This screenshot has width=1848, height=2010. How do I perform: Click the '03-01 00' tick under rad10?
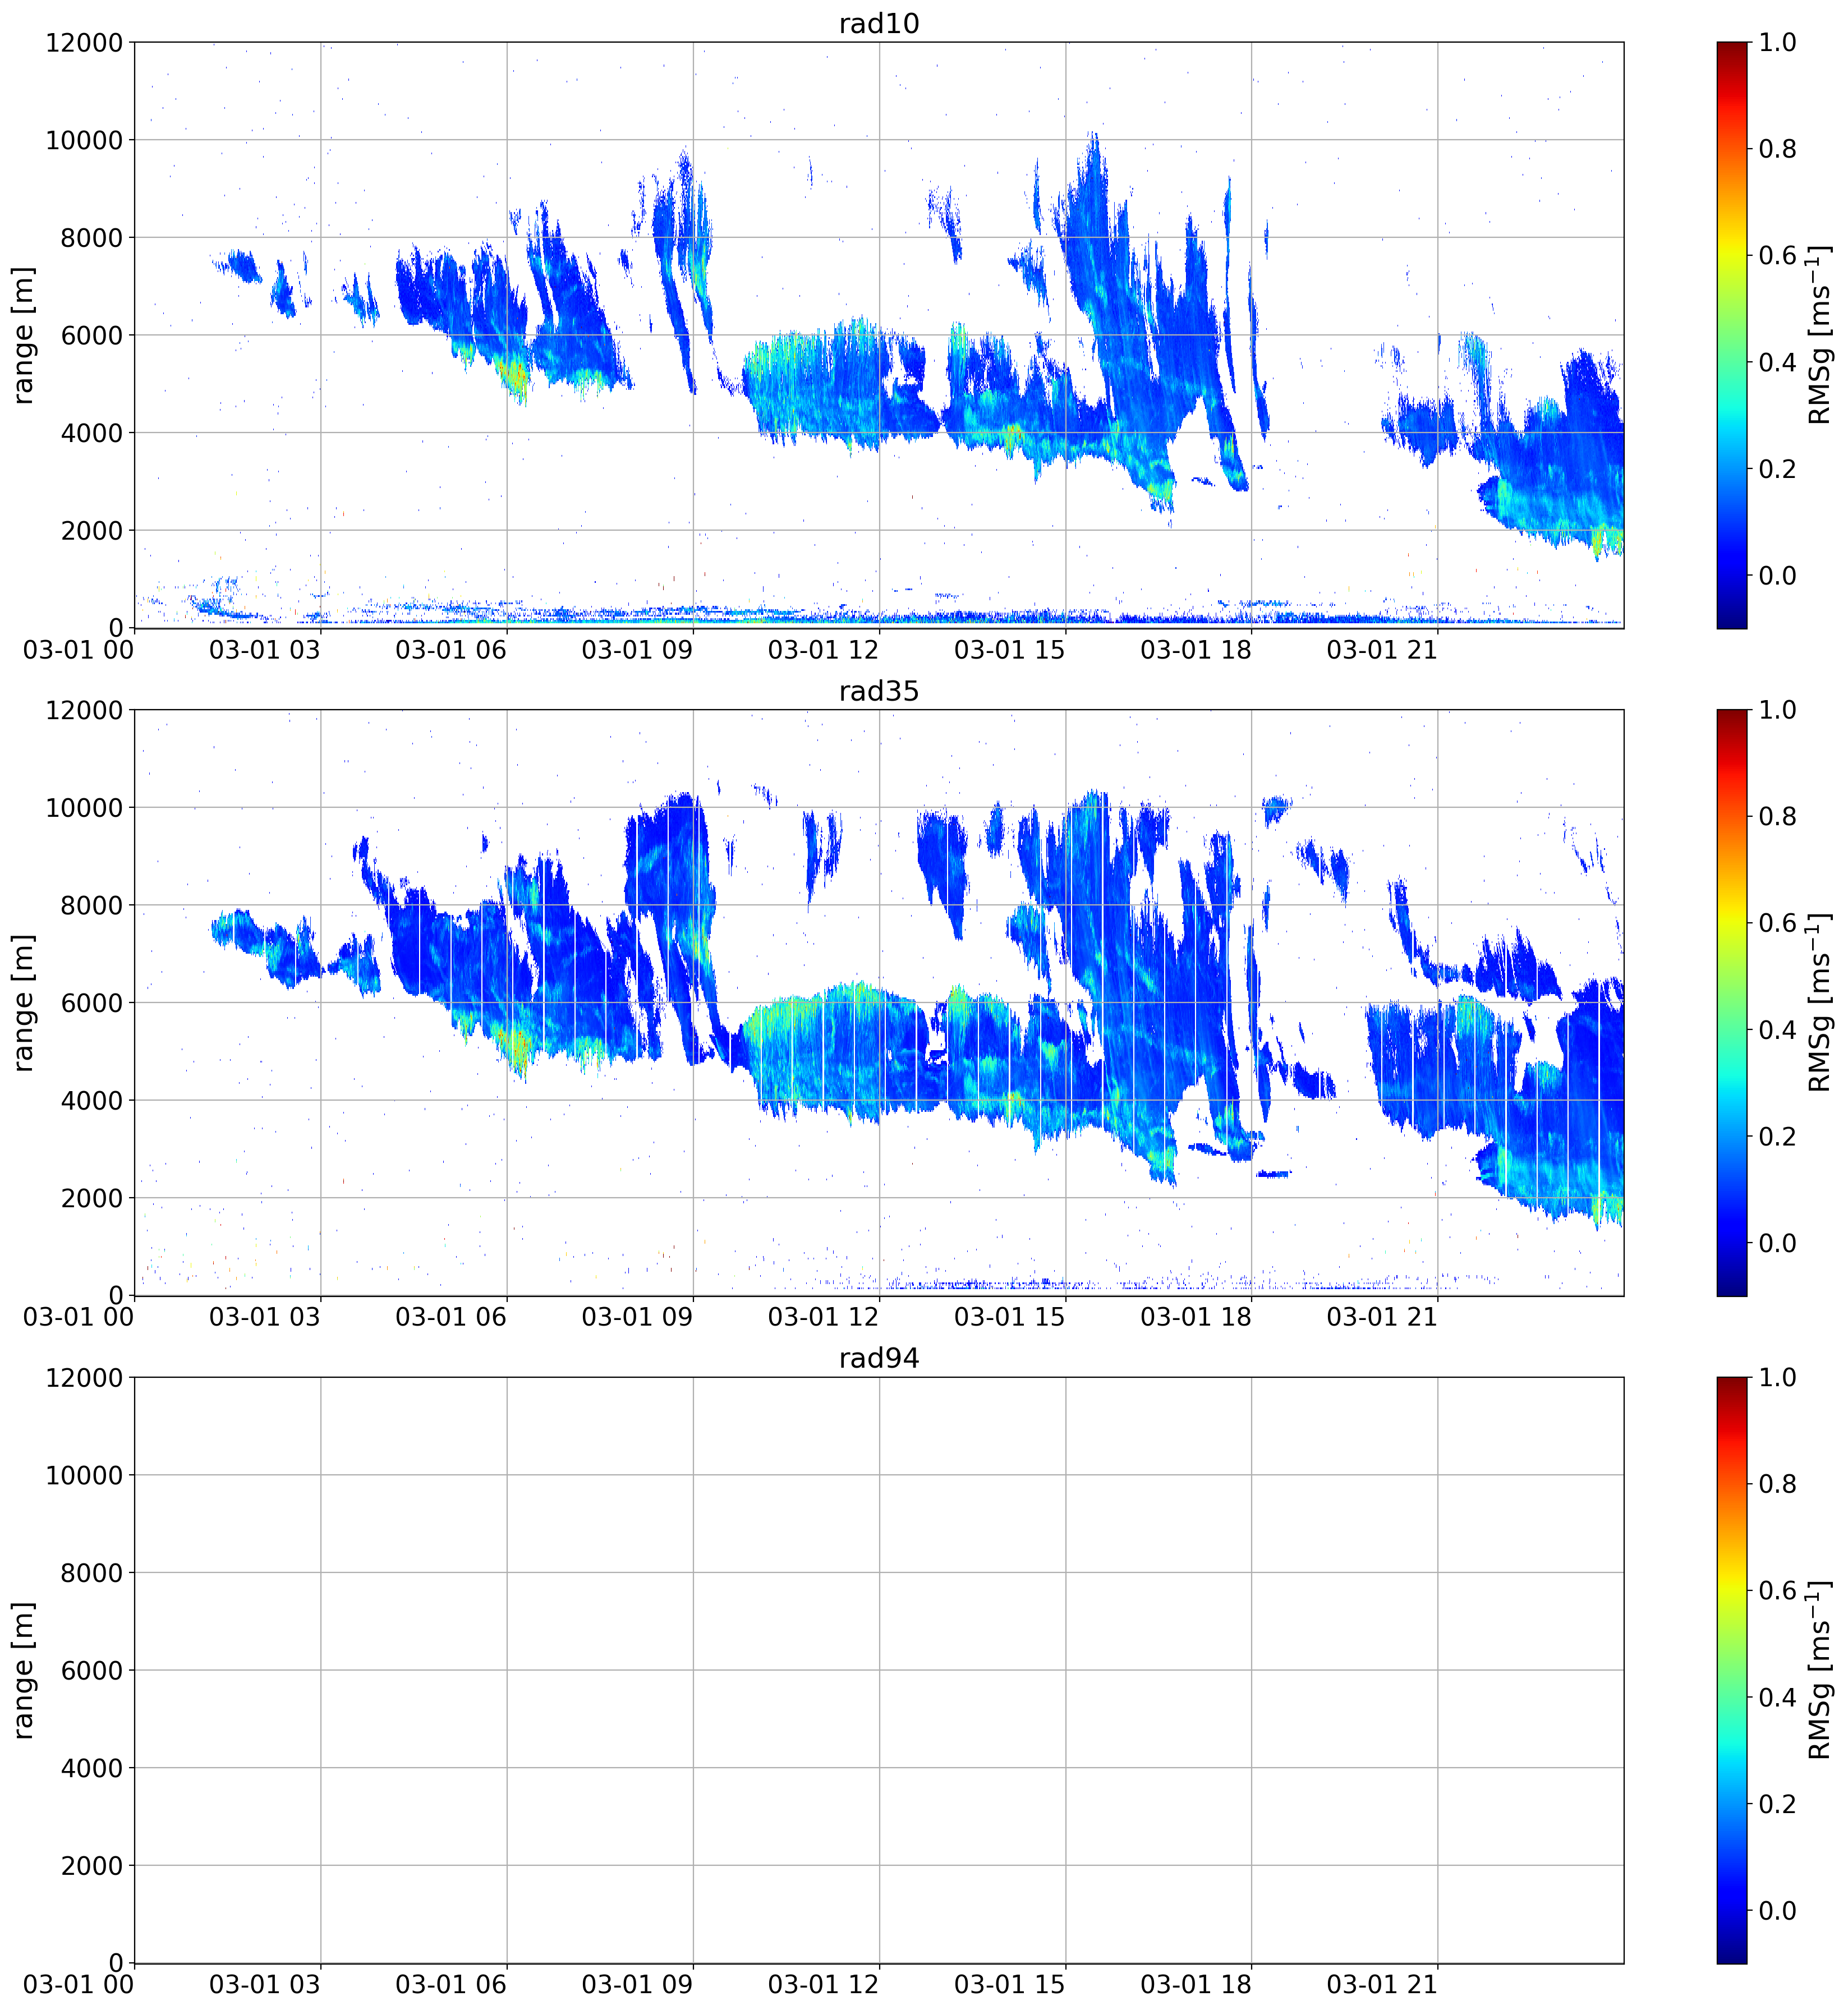[x=78, y=649]
